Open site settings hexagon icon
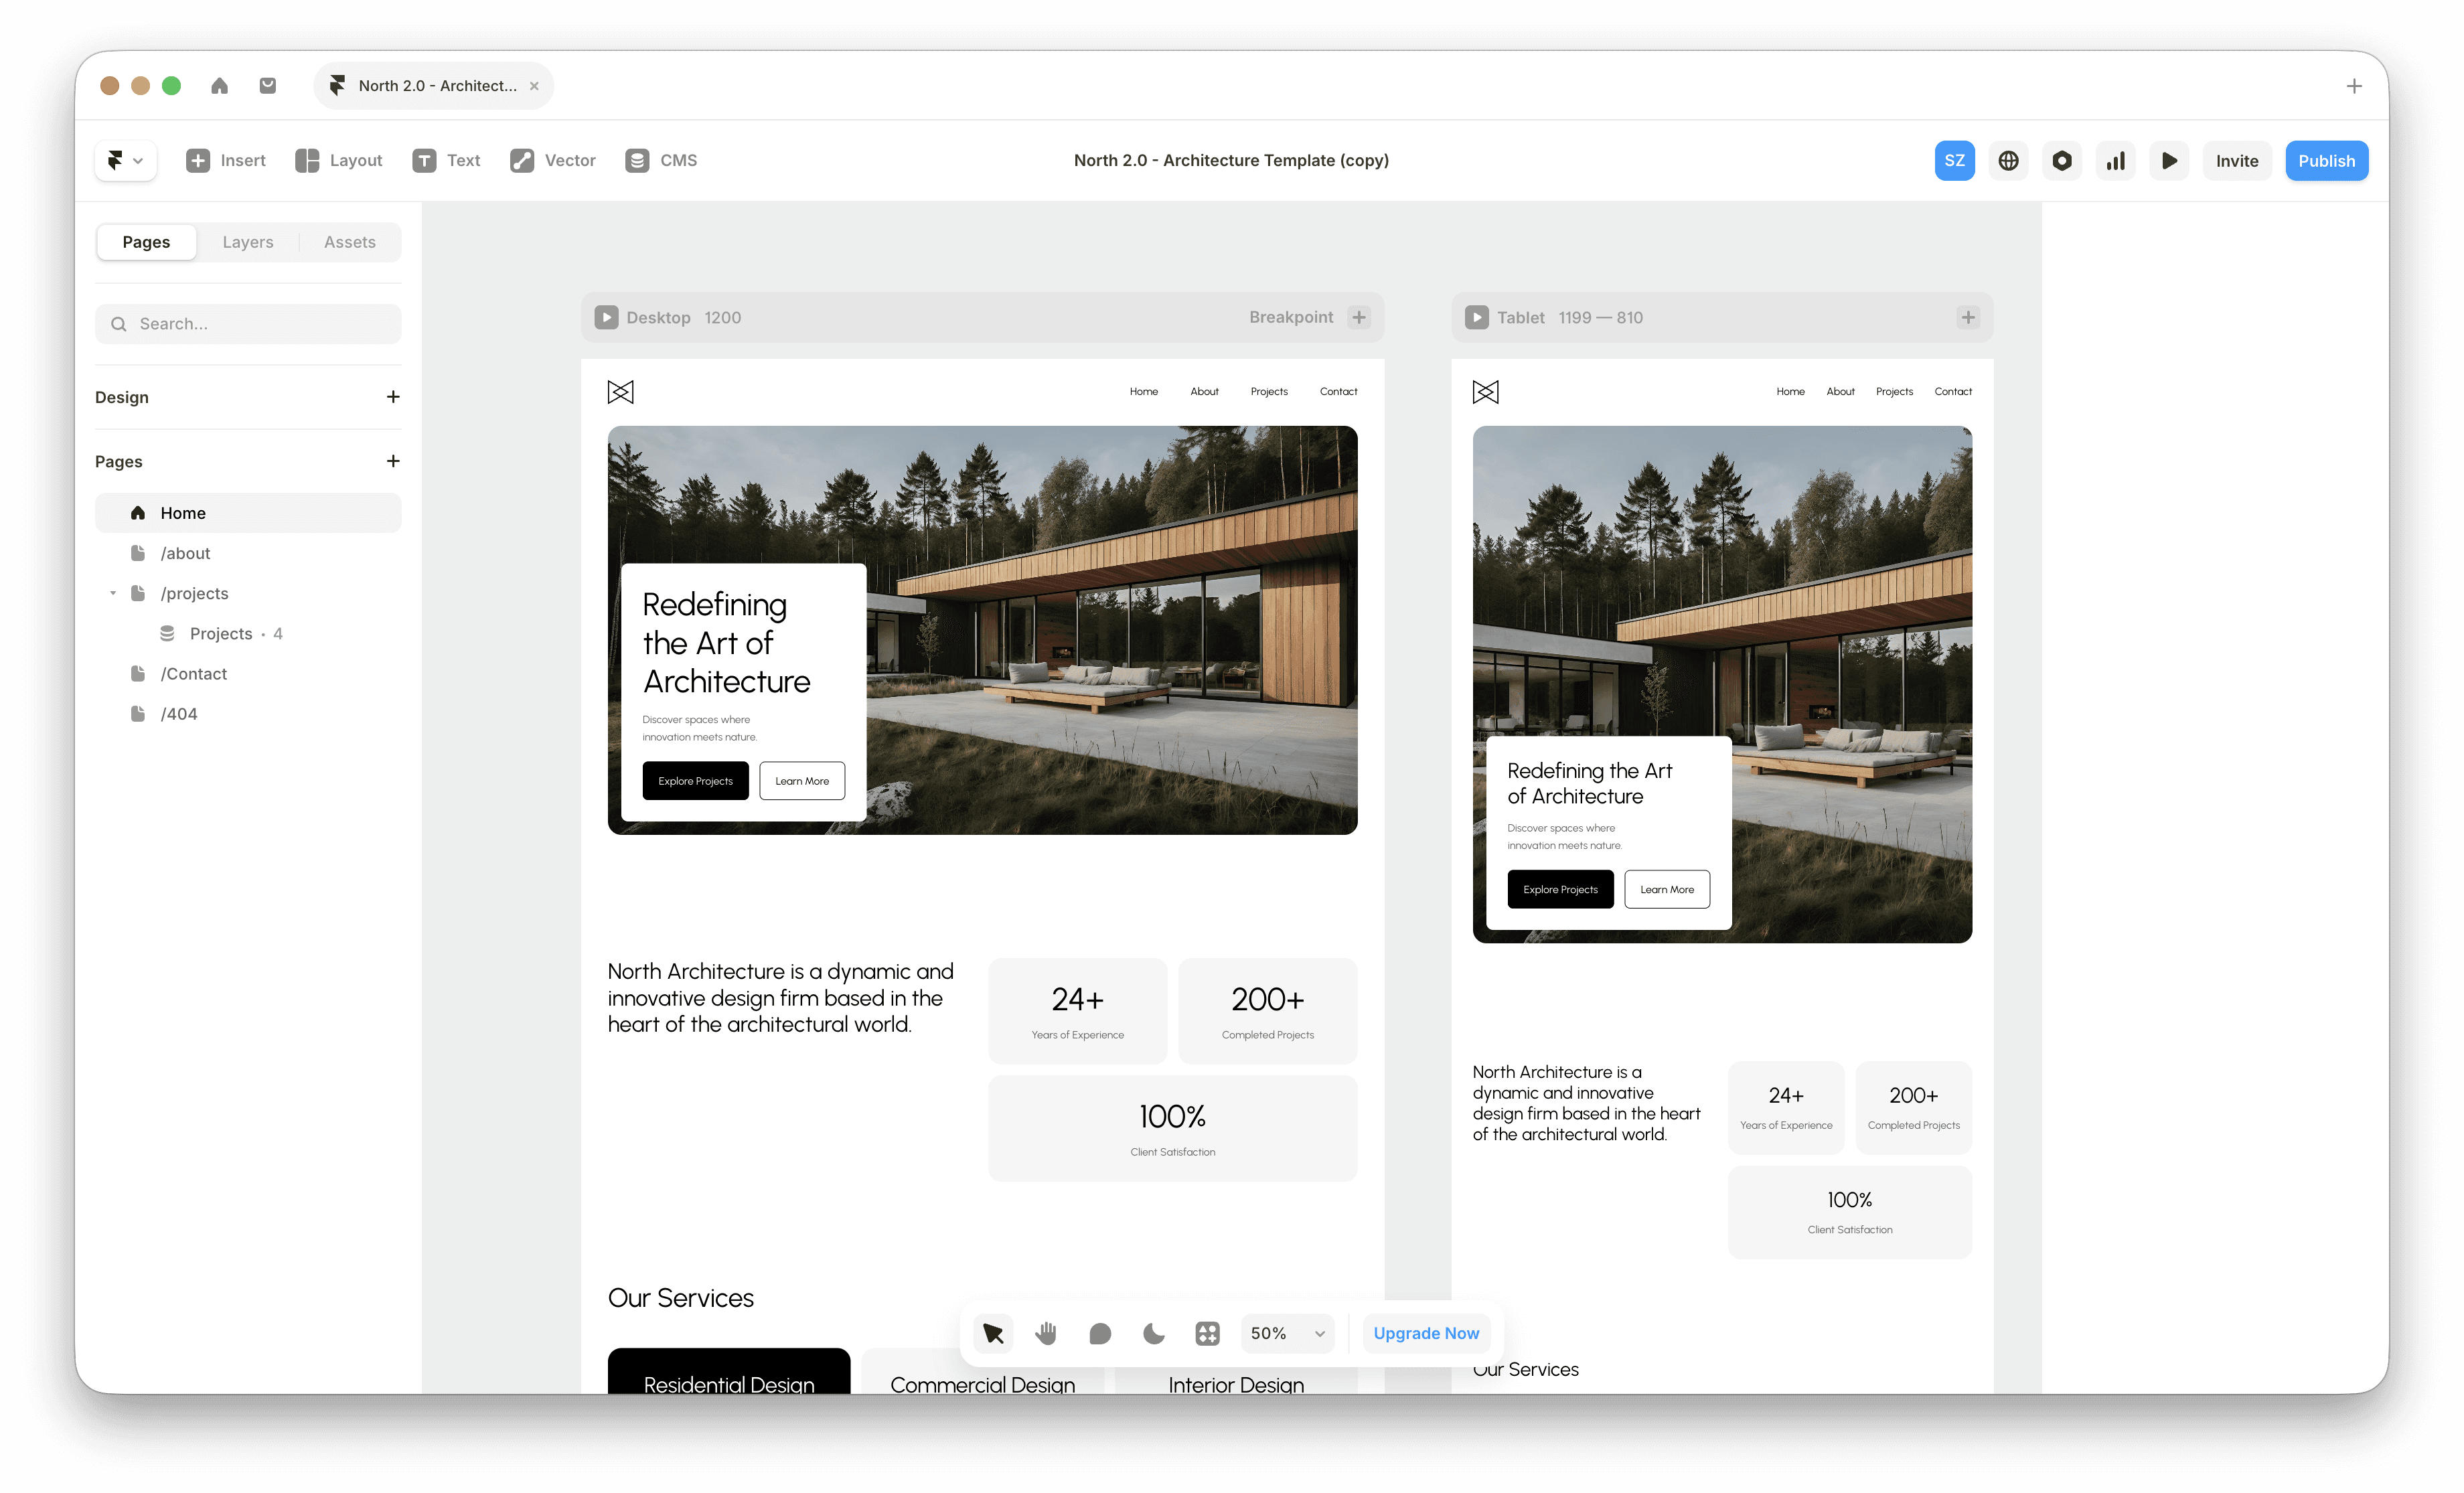The image size is (2464, 1493). (2062, 161)
